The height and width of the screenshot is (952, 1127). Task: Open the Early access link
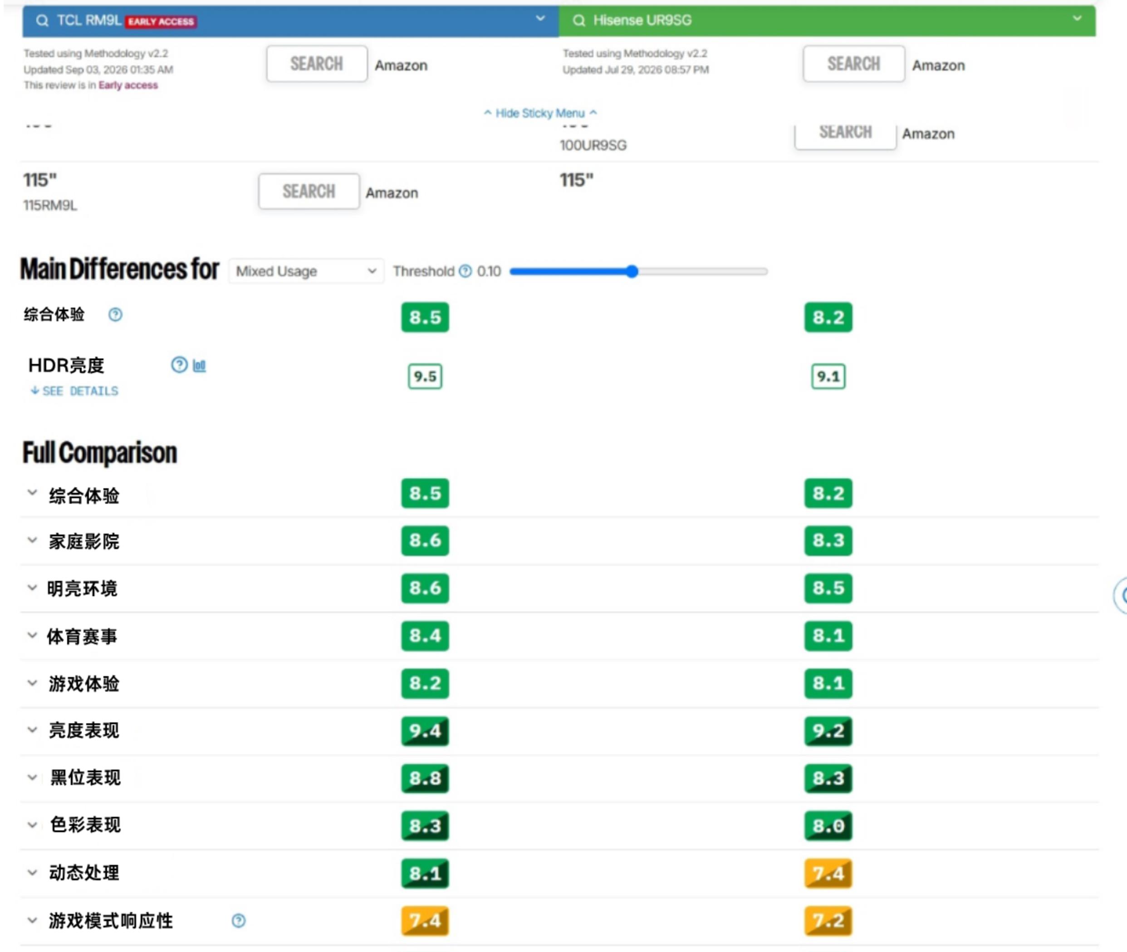[128, 85]
